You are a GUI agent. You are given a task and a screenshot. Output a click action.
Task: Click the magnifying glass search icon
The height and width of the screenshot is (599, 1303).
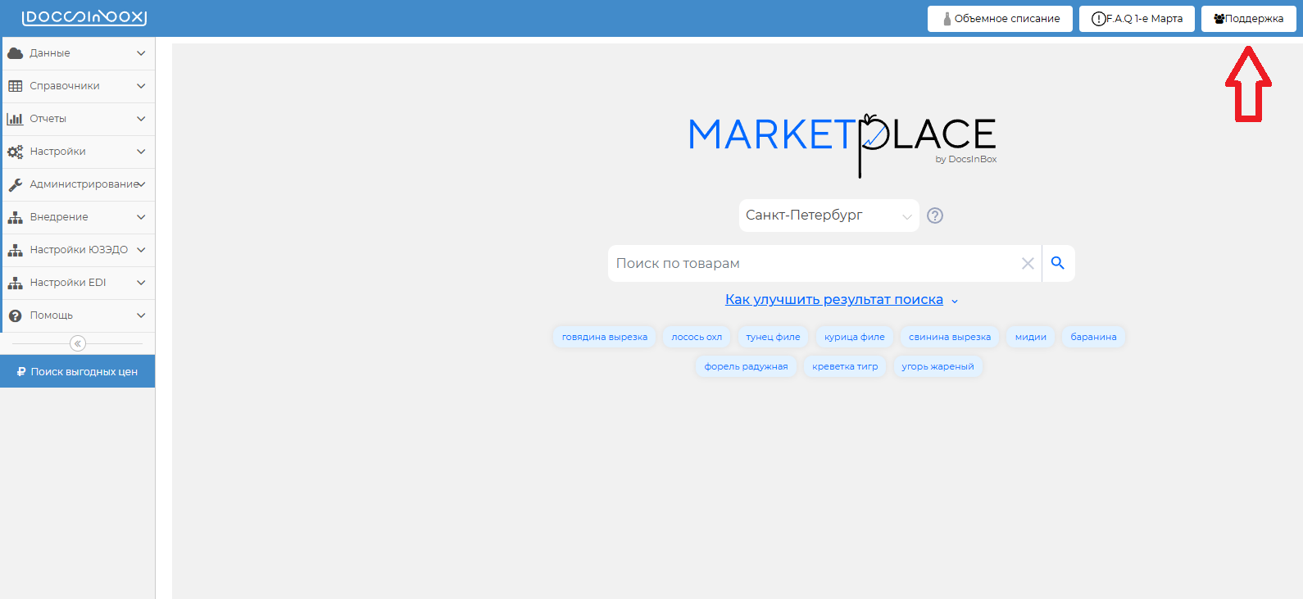pyautogui.click(x=1058, y=263)
